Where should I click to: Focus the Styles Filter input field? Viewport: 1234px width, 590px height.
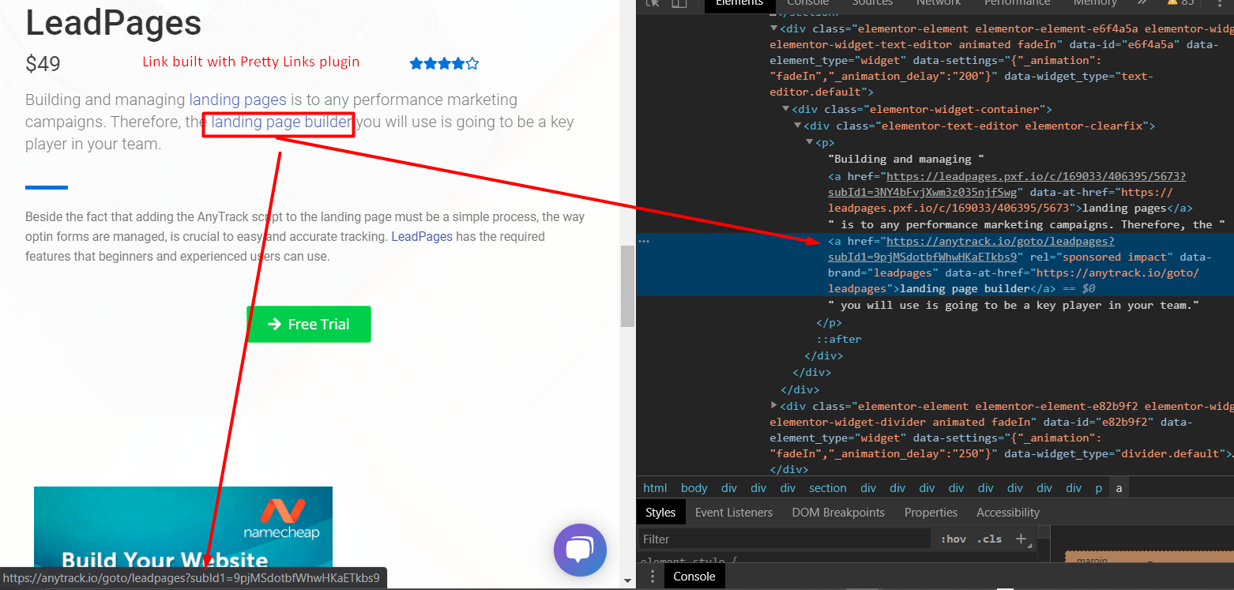click(784, 539)
